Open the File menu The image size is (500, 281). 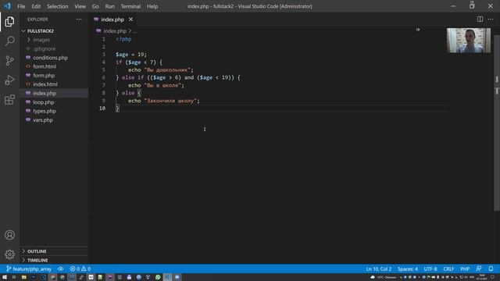(x=21, y=6)
